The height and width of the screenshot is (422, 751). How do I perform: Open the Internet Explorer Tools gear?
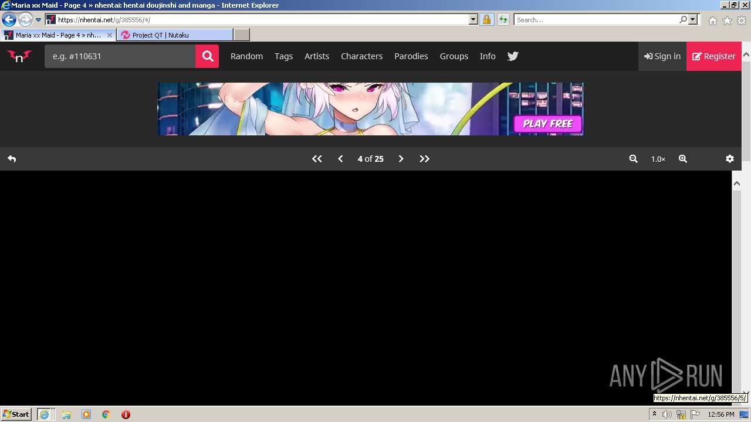point(742,21)
